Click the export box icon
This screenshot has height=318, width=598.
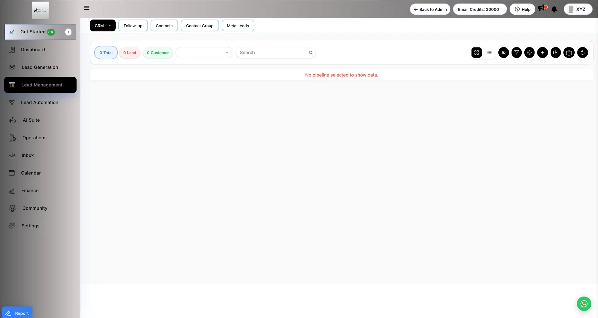pos(569,53)
